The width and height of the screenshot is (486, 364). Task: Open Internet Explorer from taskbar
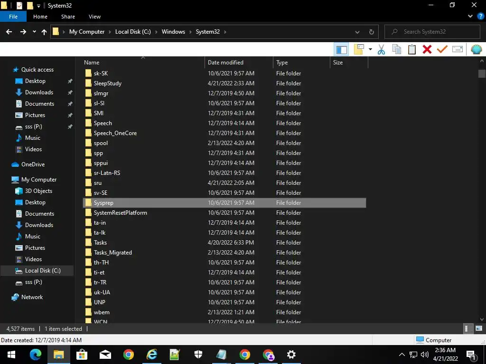pyautogui.click(x=151, y=355)
